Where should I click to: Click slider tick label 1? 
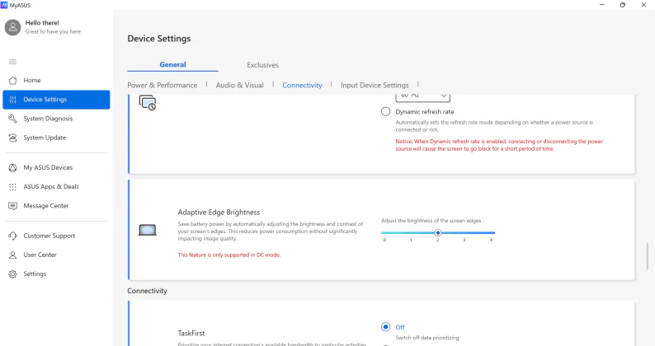click(411, 240)
